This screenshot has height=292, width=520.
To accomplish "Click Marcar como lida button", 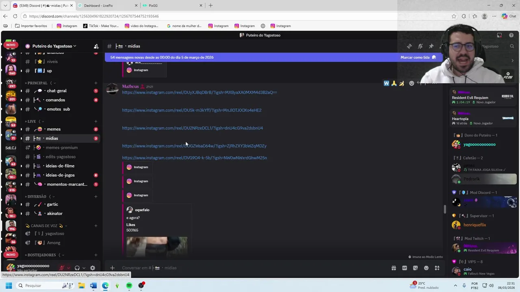I will (x=418, y=58).
